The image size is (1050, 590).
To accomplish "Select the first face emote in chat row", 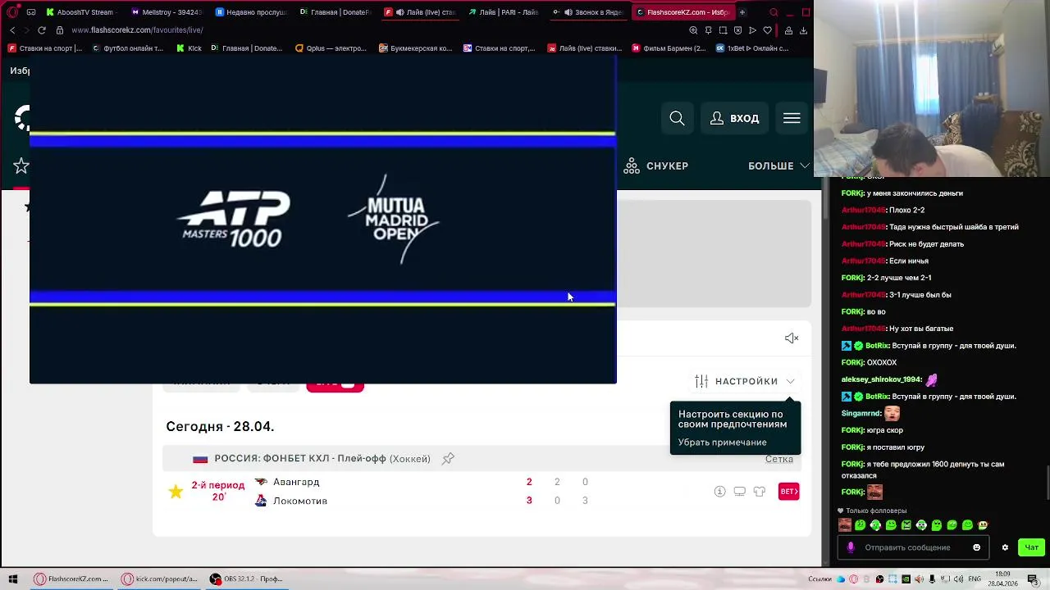I will point(844,525).
